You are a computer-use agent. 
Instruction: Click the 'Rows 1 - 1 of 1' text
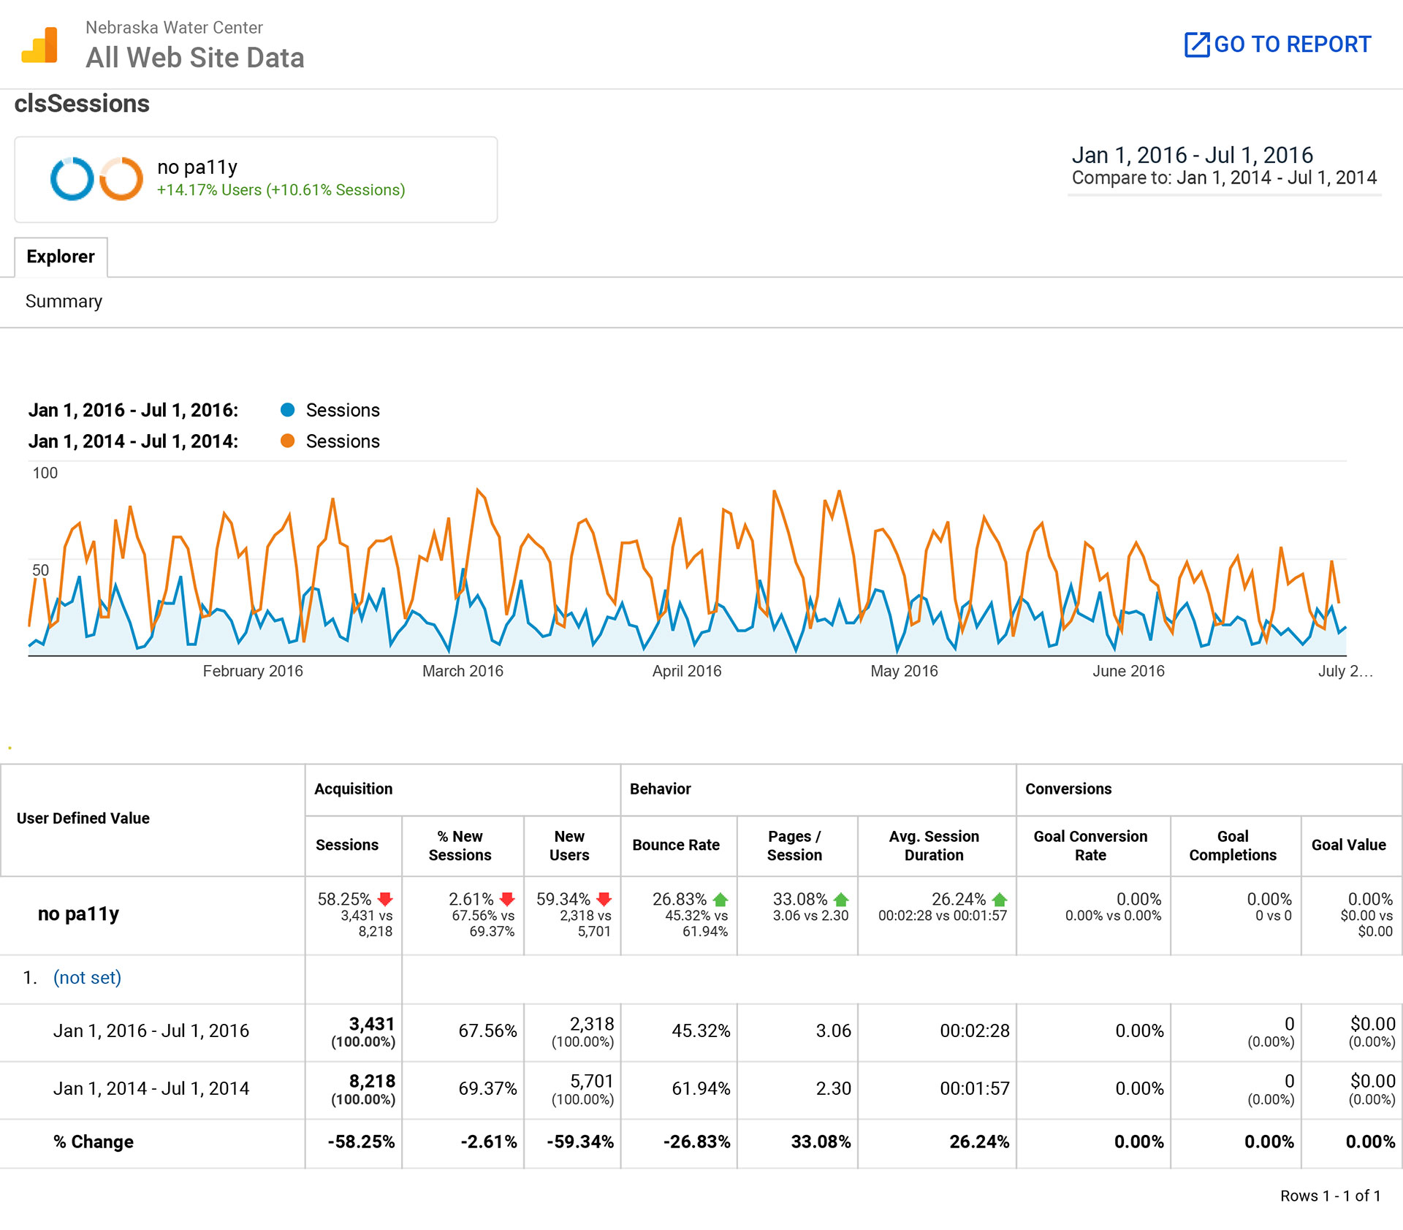tap(1330, 1196)
